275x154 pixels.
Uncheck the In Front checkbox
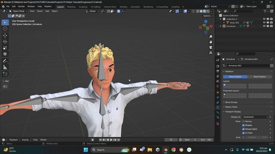[244, 133]
